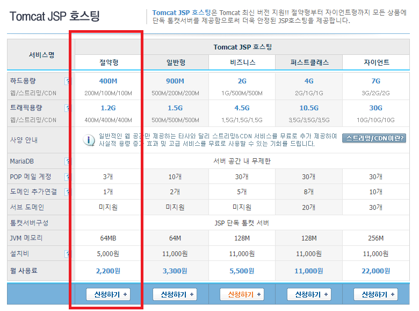
Task: Select the 절약형 column header
Action: tap(109, 62)
